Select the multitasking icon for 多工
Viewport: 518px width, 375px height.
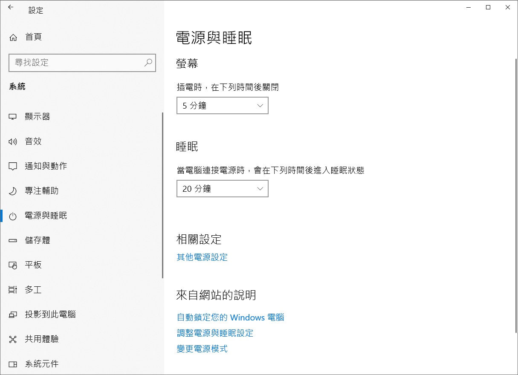pos(13,290)
